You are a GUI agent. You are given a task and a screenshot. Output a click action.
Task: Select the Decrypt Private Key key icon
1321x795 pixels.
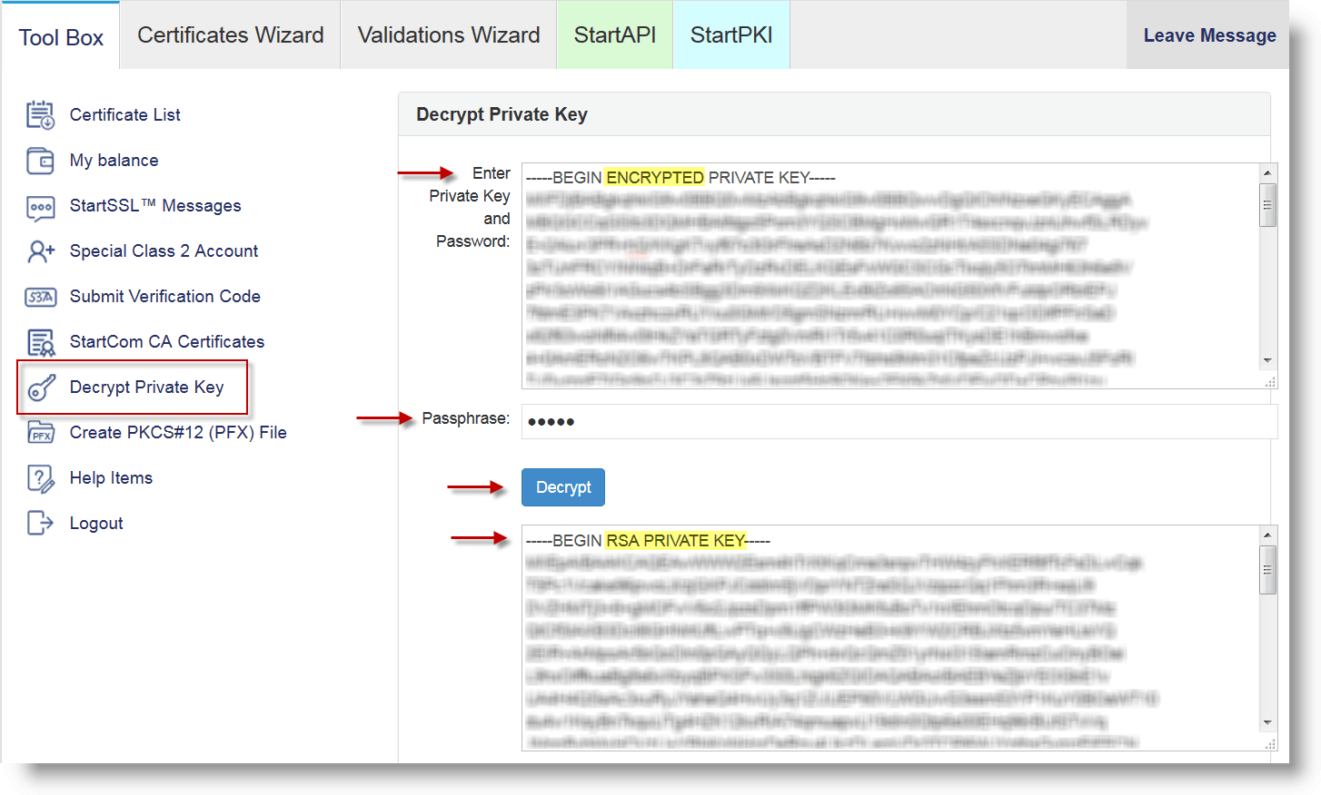click(x=42, y=387)
